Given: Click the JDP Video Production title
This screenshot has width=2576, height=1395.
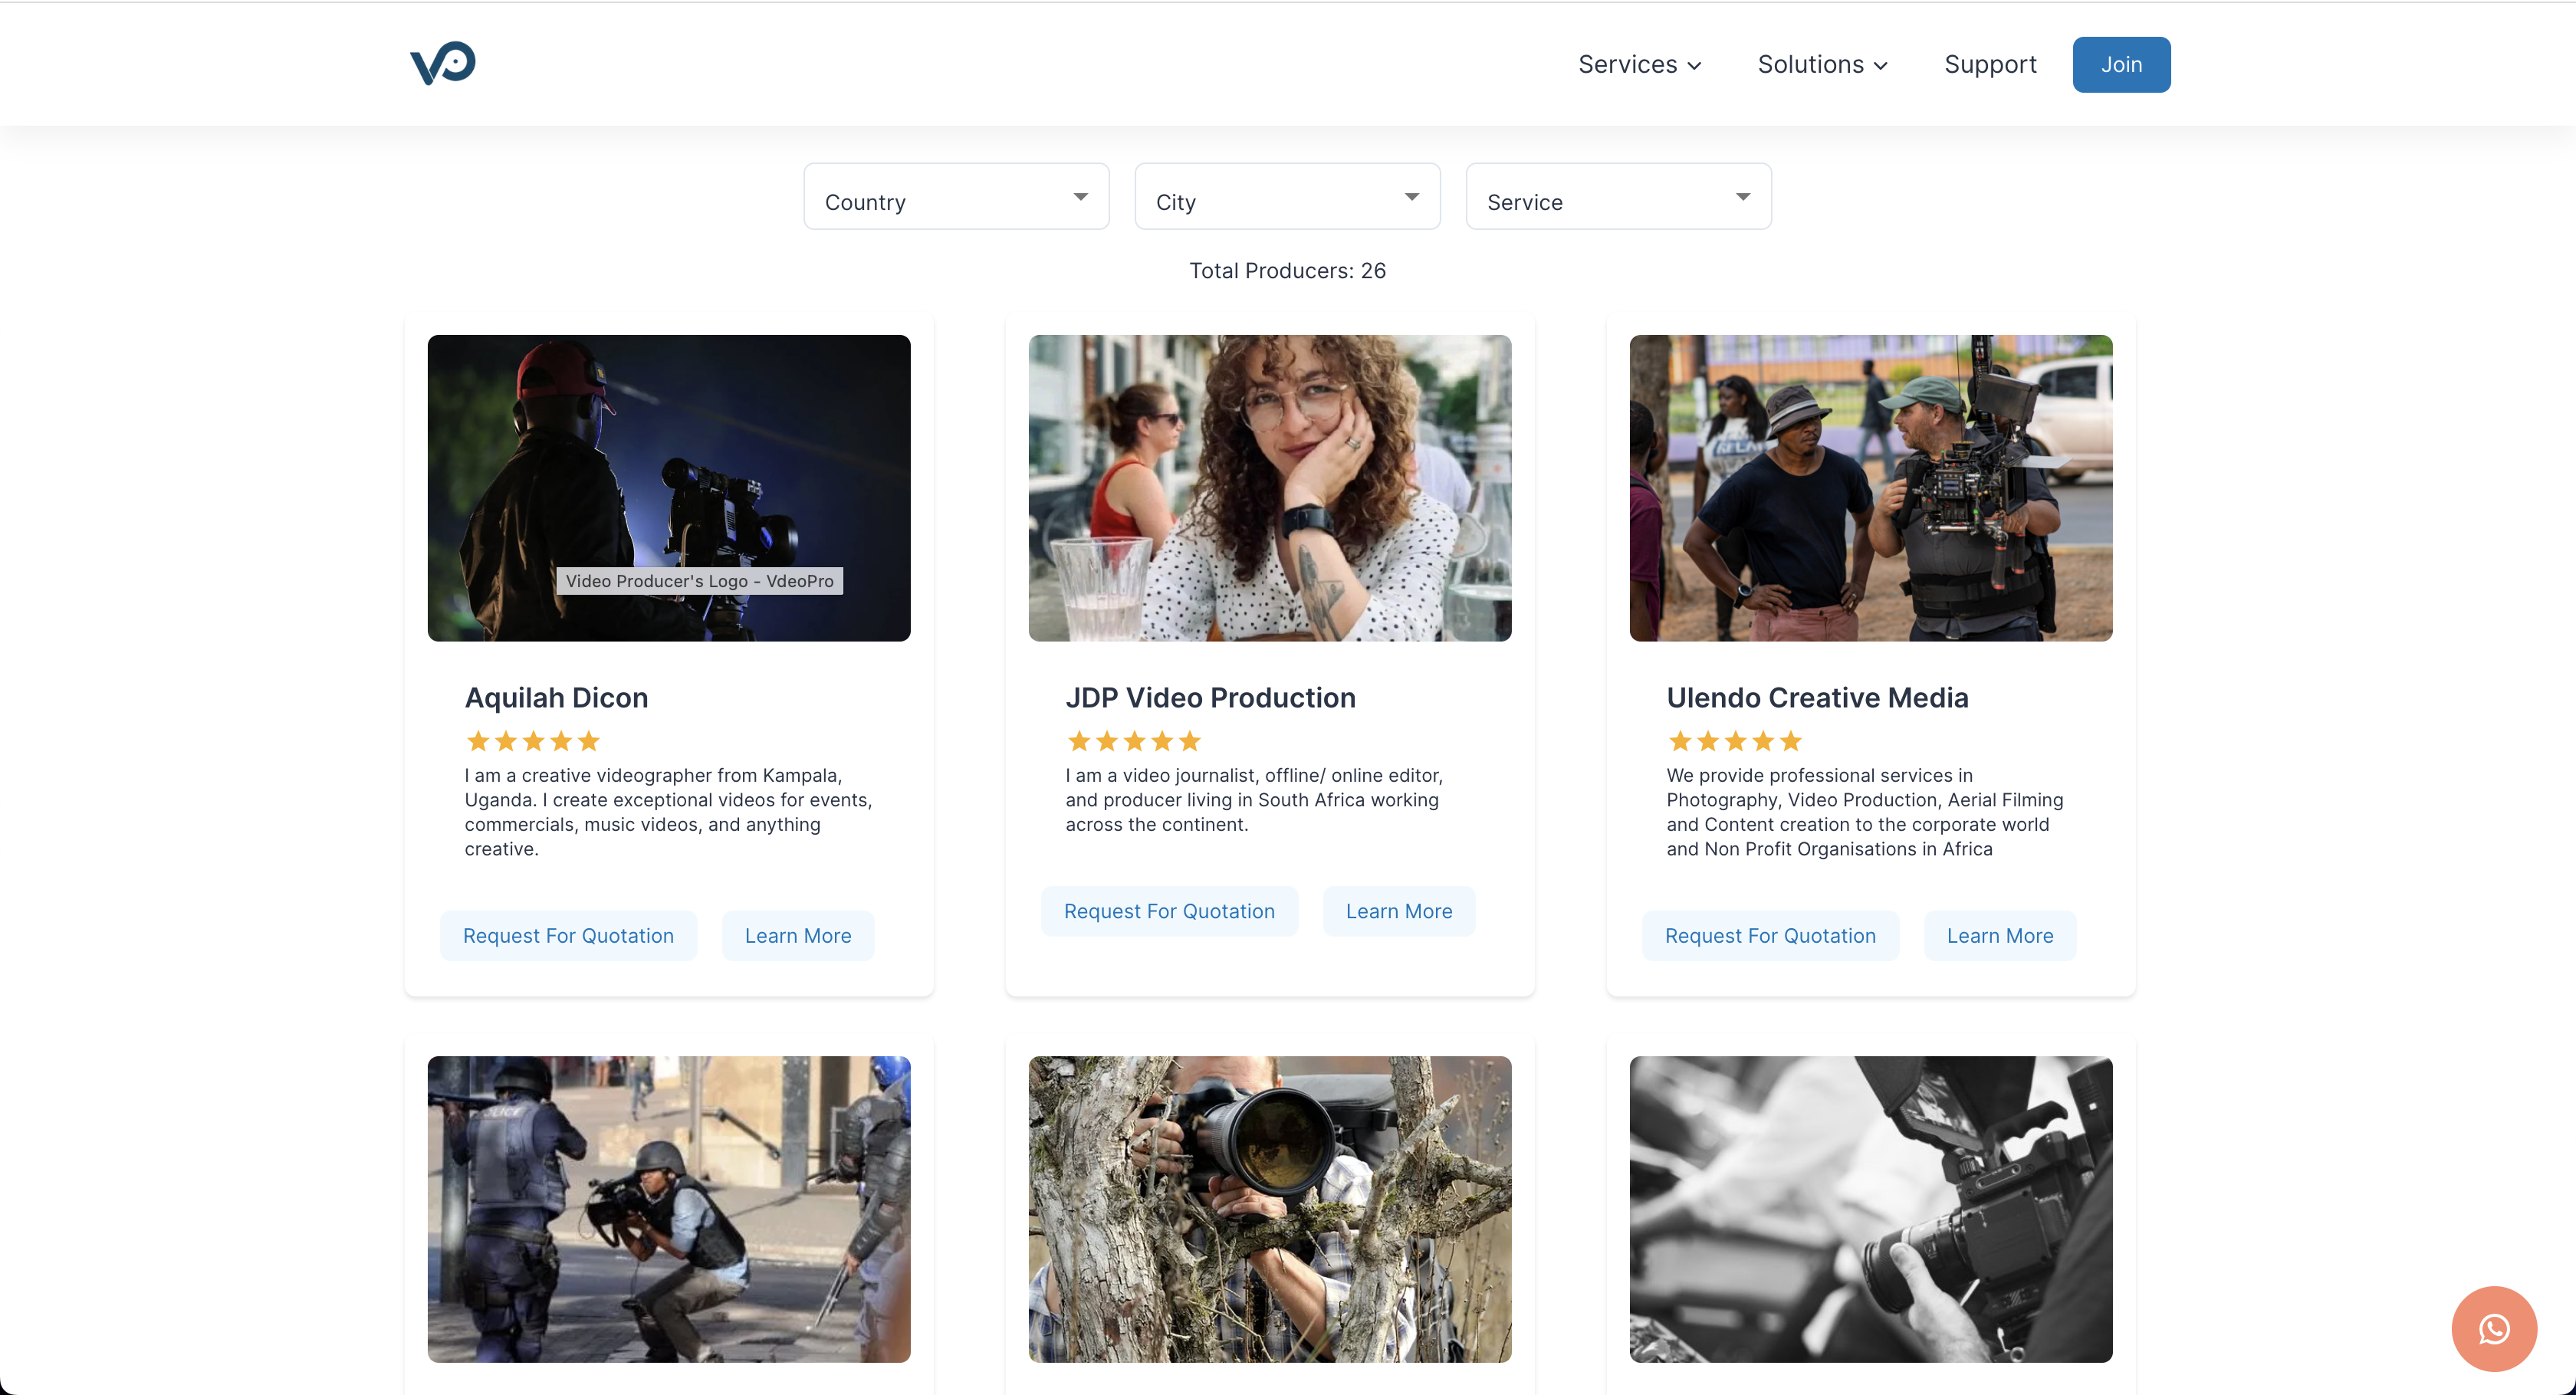Looking at the screenshot, I should 1210,697.
